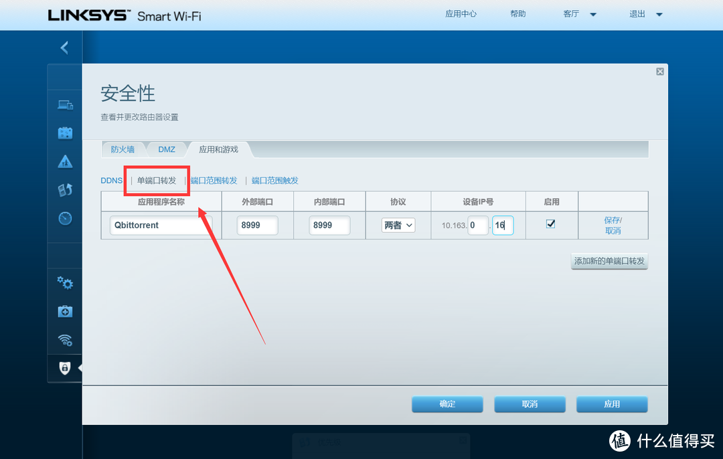Screen dimensions: 723x459
Task: Click 添加新的单端口转发 button
Action: click(x=609, y=261)
